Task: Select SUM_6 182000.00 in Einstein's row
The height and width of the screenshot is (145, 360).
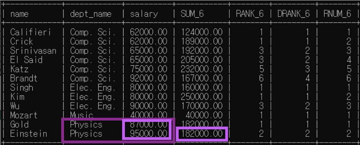Action: [x=202, y=133]
